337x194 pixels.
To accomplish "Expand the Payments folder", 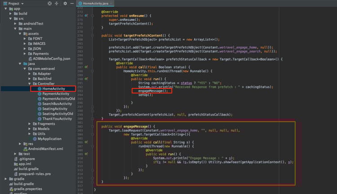I will pyautogui.click(x=25, y=54).
